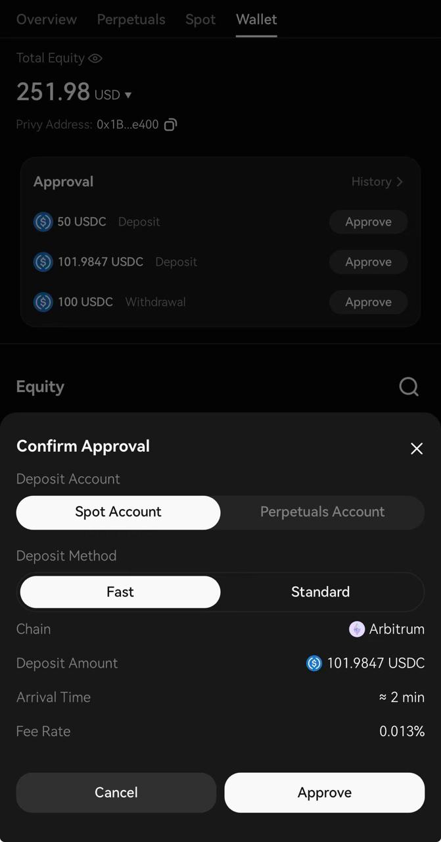This screenshot has height=842, width=441.
Task: Click USDC coin icon beside Deposit Amount
Action: (x=314, y=663)
